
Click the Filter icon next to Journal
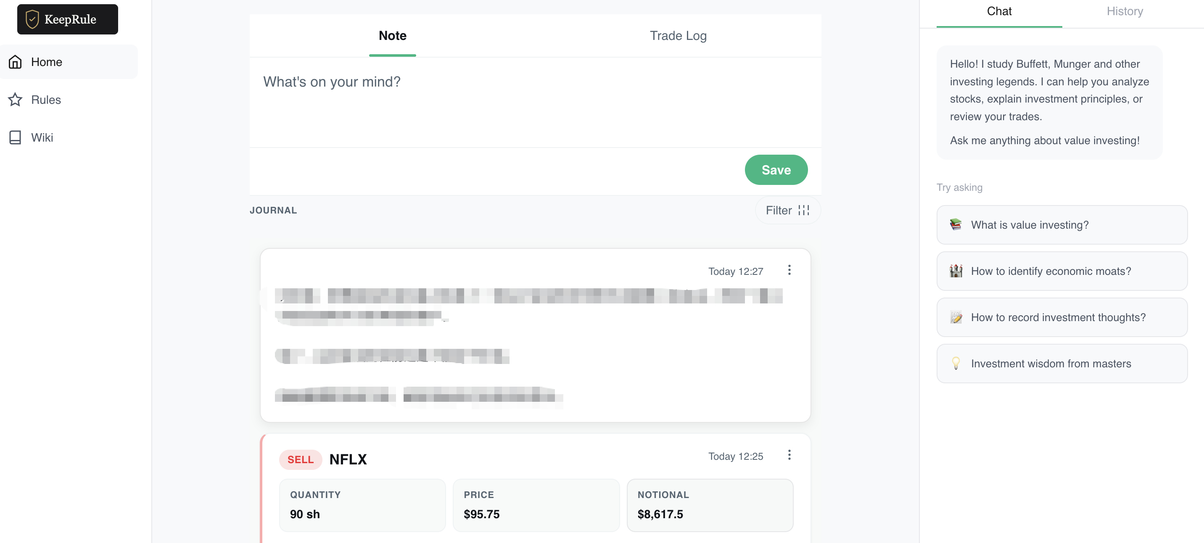coord(803,210)
